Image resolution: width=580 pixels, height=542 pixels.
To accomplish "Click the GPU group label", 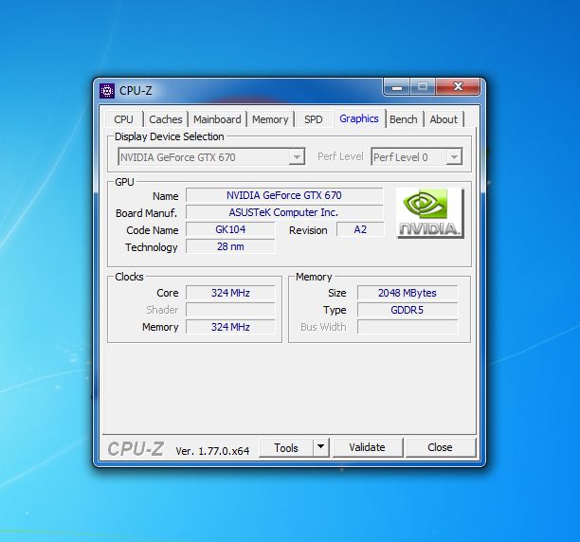I will coord(124,182).
